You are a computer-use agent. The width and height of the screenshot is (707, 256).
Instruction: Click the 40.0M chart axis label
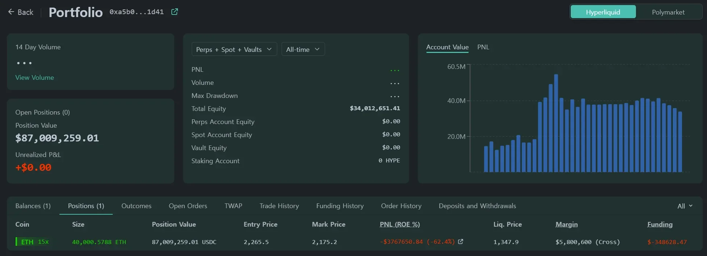click(456, 101)
